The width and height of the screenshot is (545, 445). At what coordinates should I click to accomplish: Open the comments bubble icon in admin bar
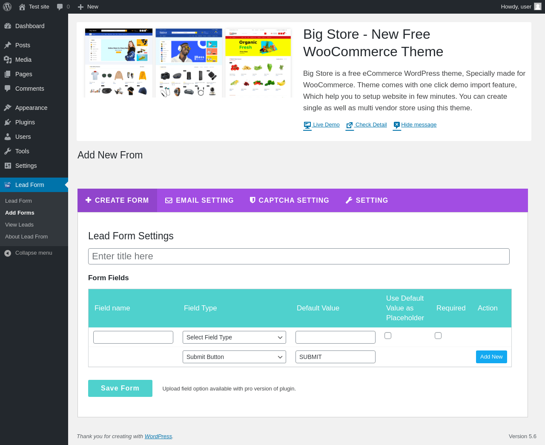point(60,7)
